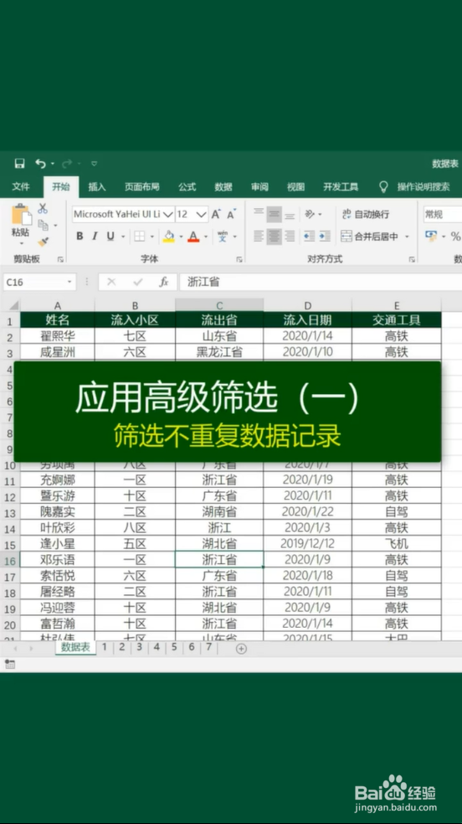Expand the 合并后居中 dropdown arrow
Screen dimensions: 462x824
click(407, 237)
